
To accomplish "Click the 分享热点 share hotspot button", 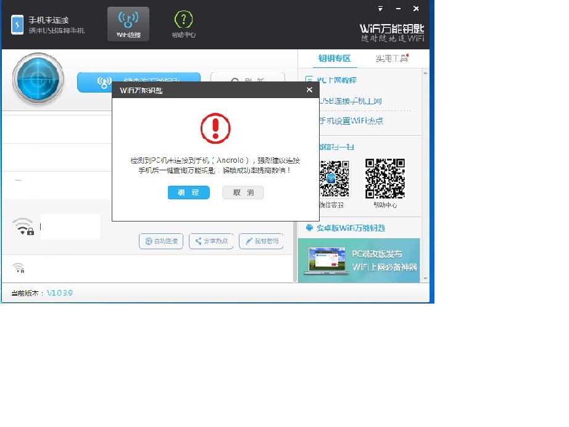I will tap(211, 241).
